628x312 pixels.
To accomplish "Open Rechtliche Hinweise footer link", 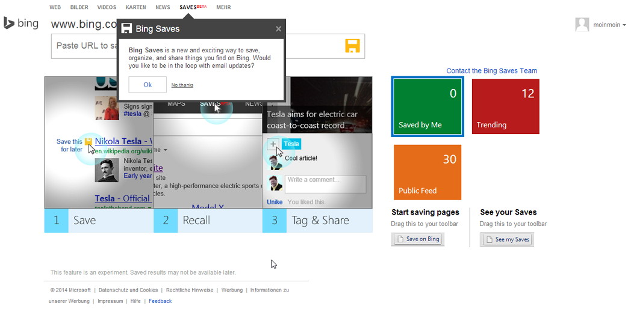I will coord(190,290).
